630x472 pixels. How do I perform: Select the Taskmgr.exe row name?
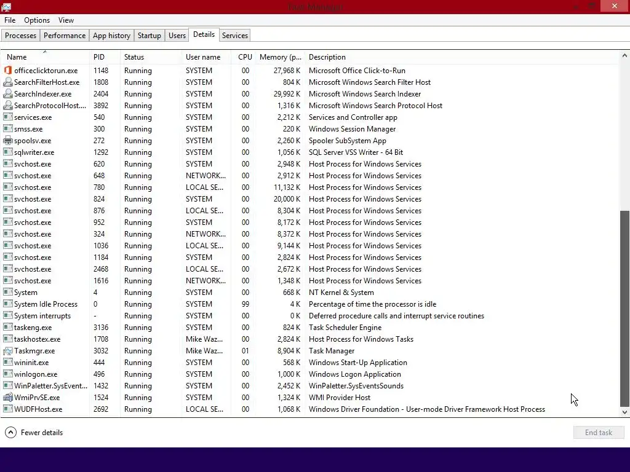pyautogui.click(x=34, y=351)
